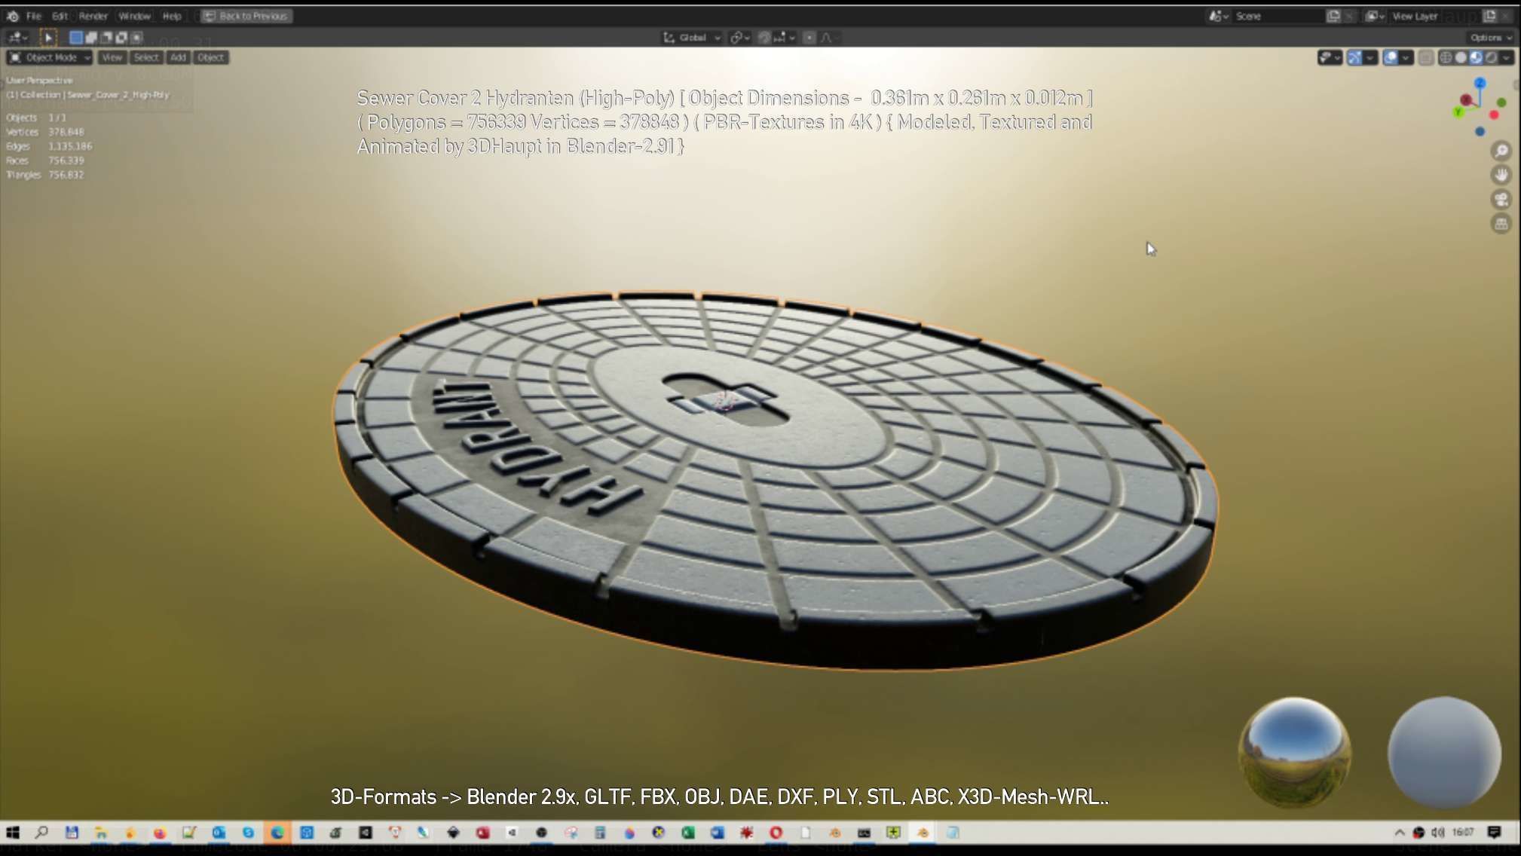Open the Help menu
The image size is (1521, 856).
(x=172, y=16)
